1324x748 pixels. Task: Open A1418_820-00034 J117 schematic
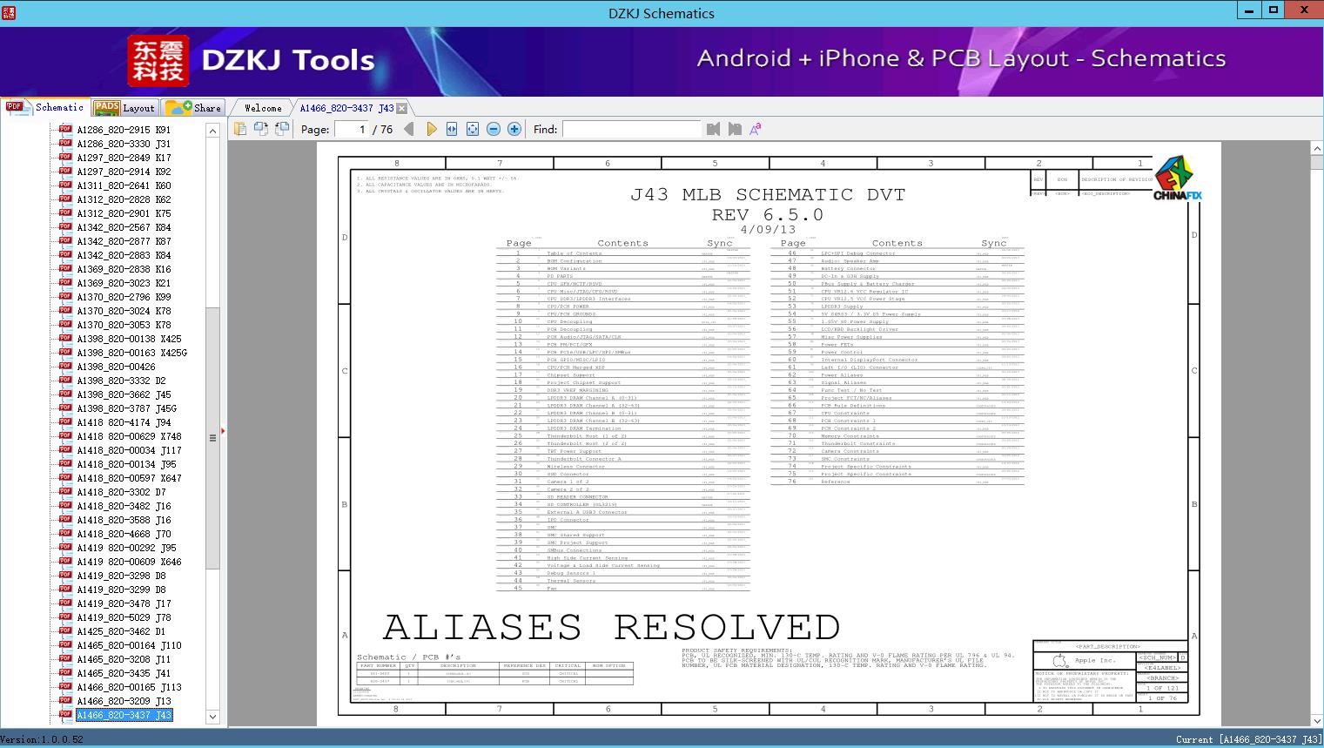point(129,450)
